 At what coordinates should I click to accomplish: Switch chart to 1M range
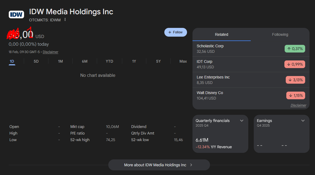tap(60, 61)
